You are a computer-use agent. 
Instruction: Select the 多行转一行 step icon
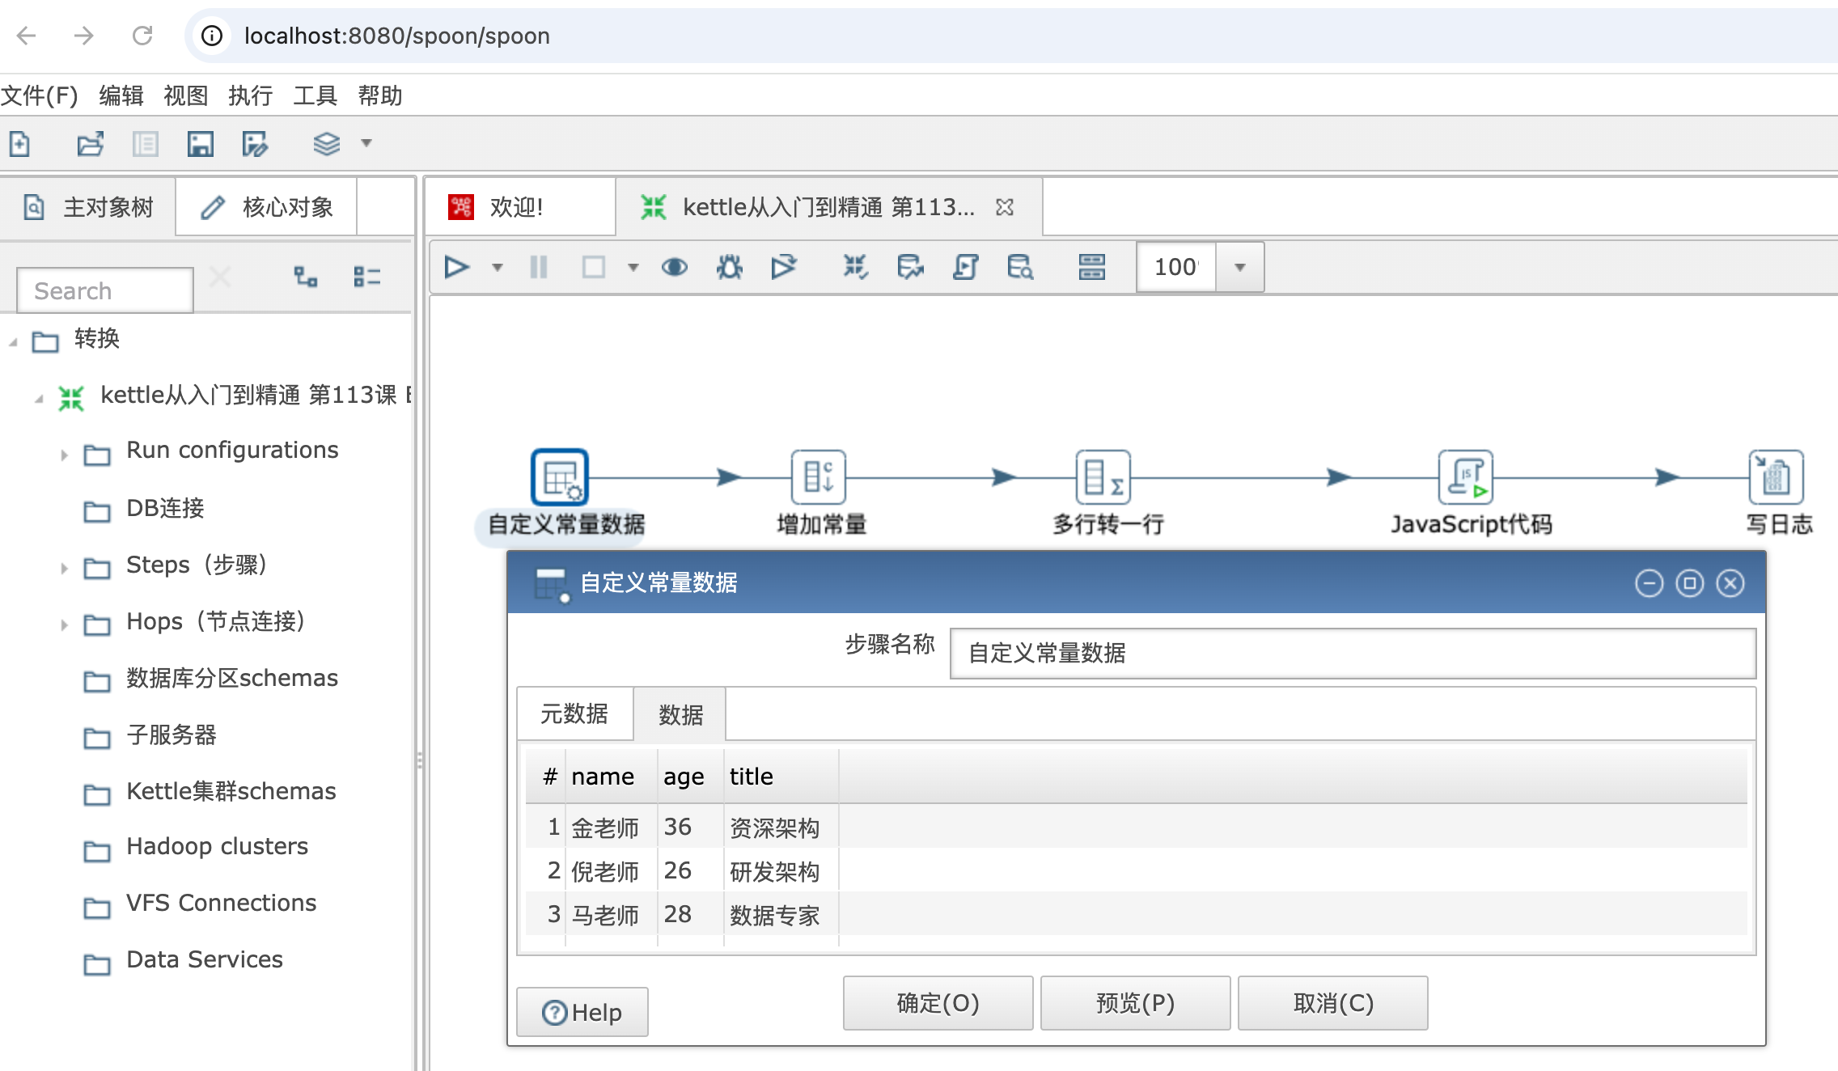coord(1103,476)
